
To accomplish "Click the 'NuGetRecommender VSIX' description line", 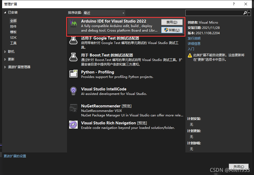I will 101,111.
